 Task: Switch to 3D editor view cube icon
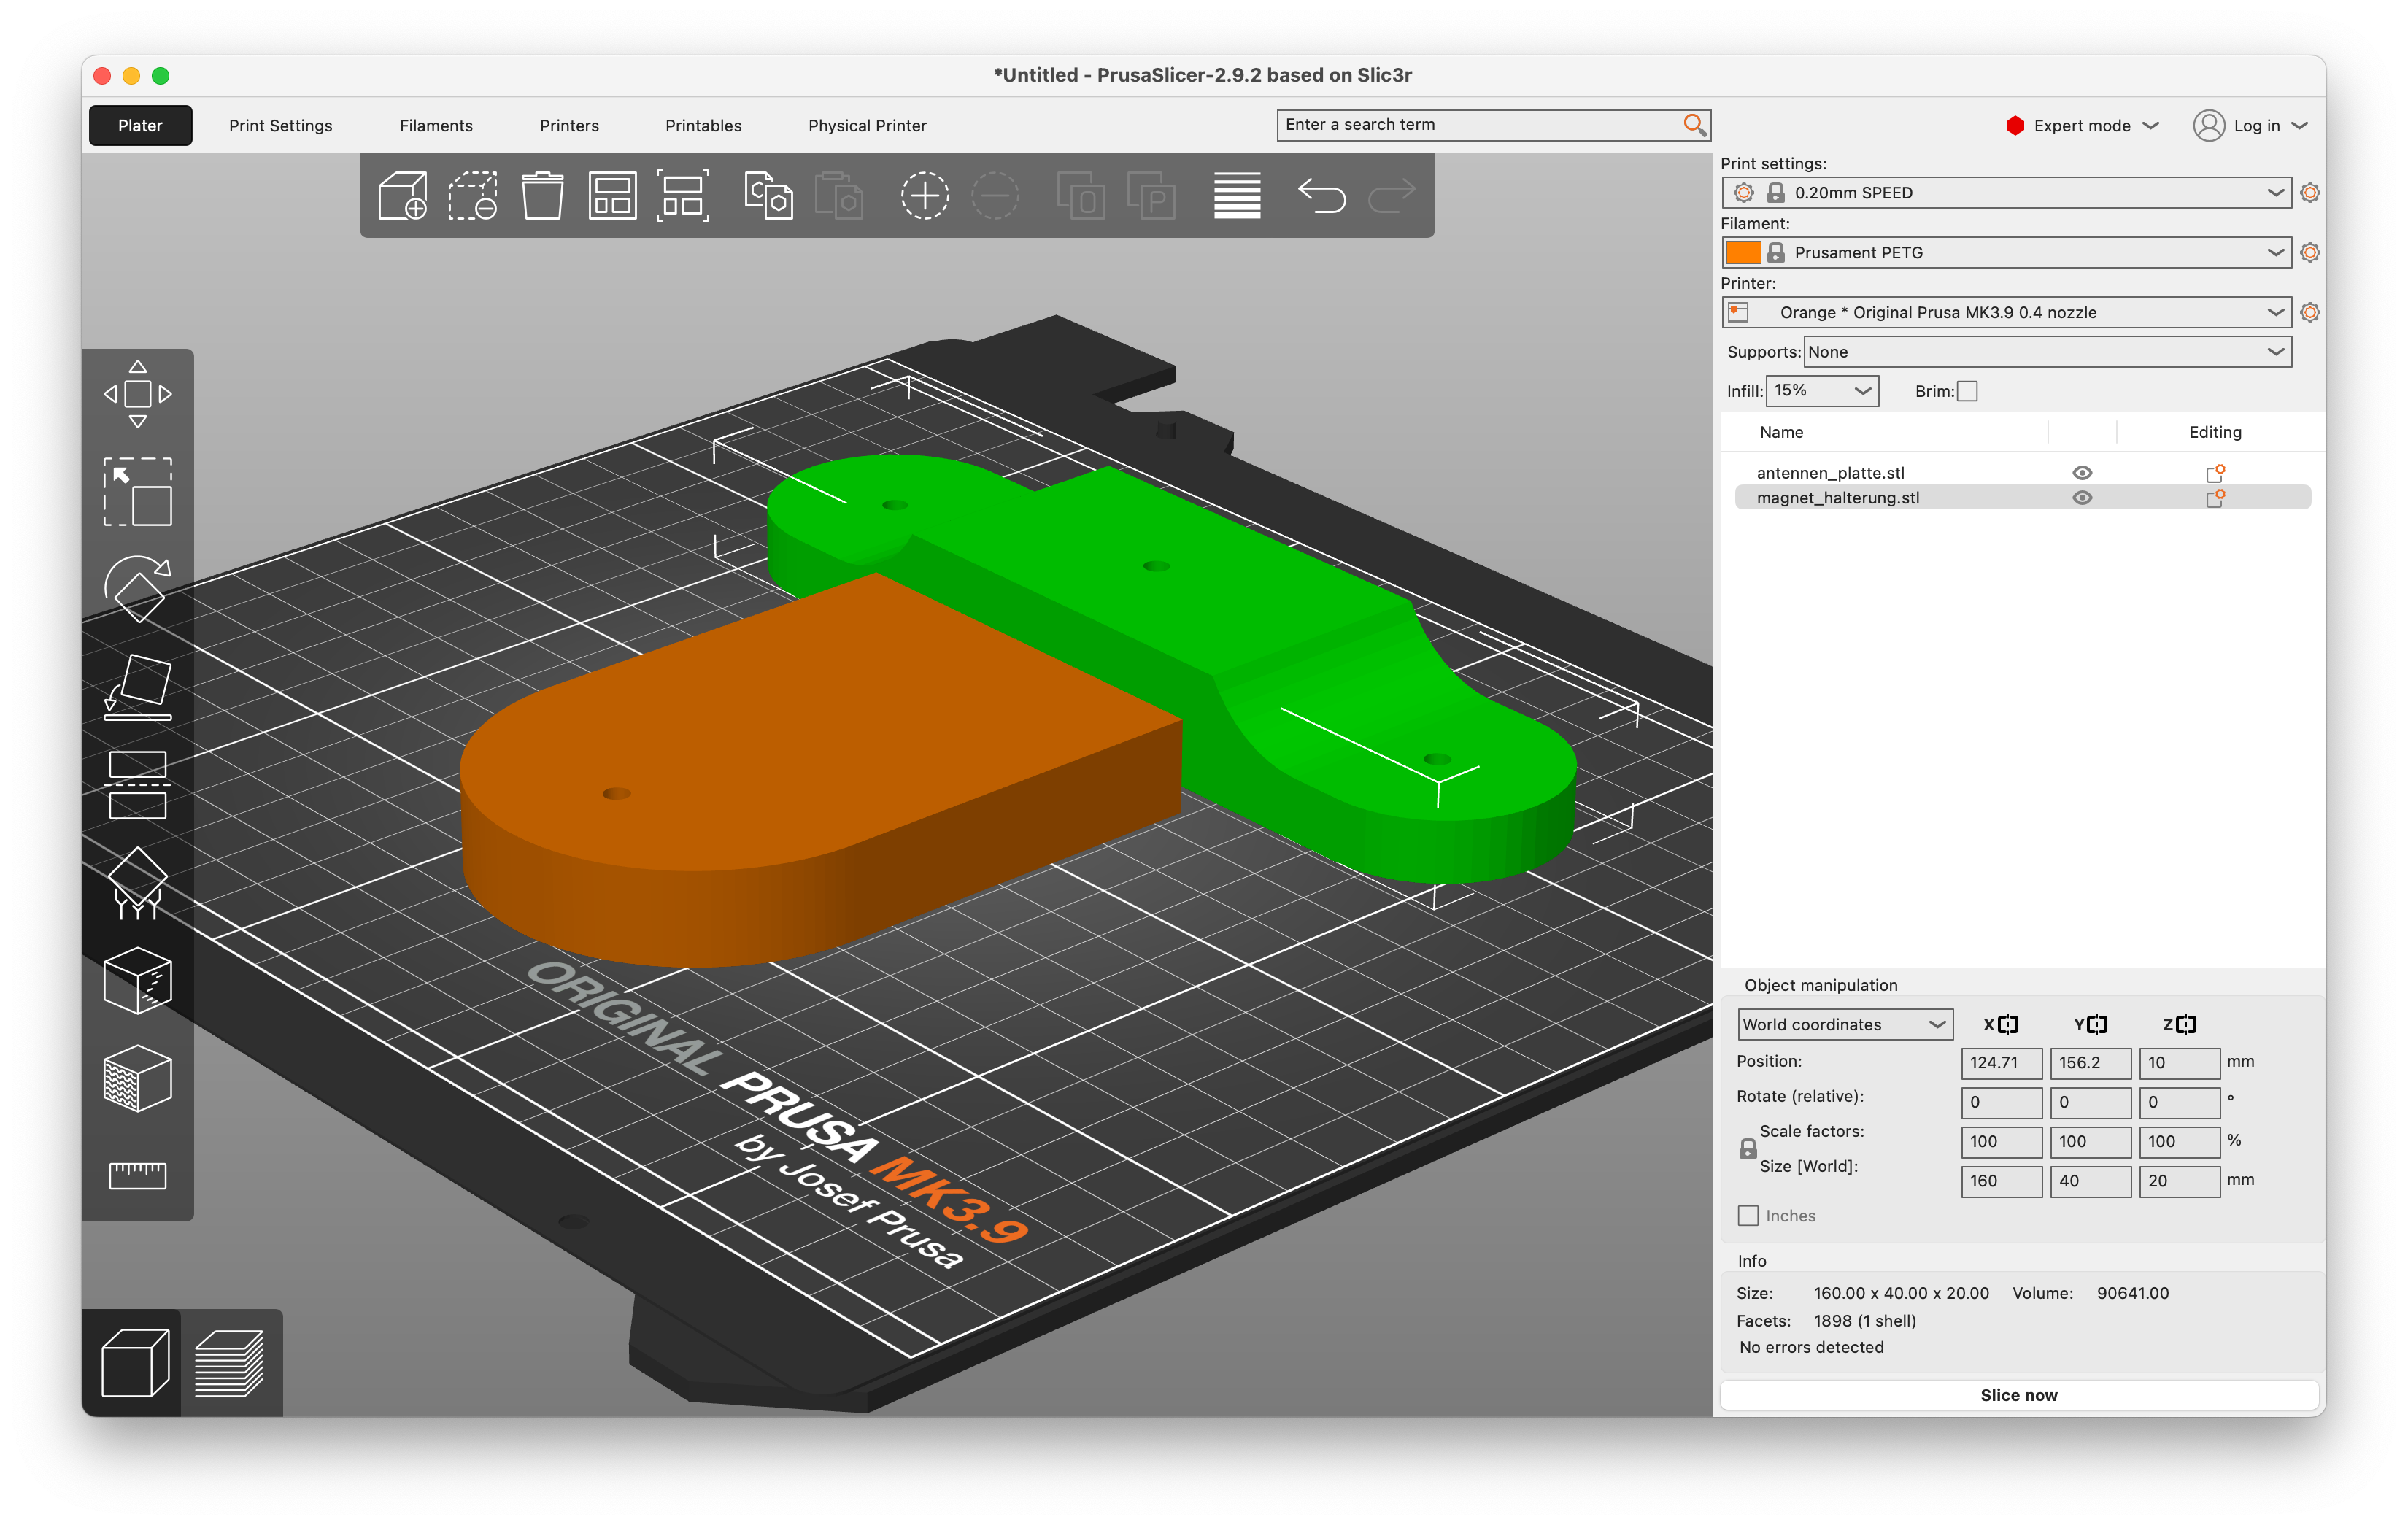135,1362
